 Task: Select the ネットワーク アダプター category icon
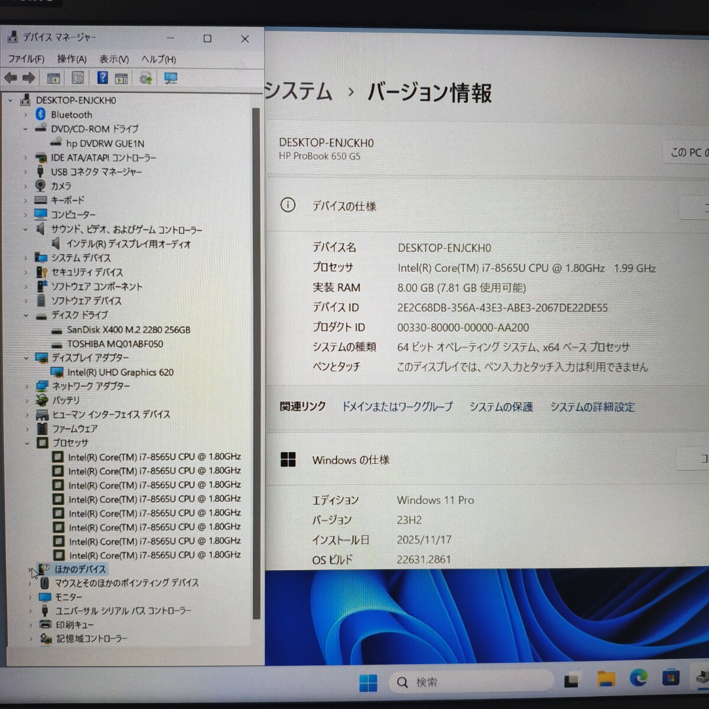tap(42, 386)
